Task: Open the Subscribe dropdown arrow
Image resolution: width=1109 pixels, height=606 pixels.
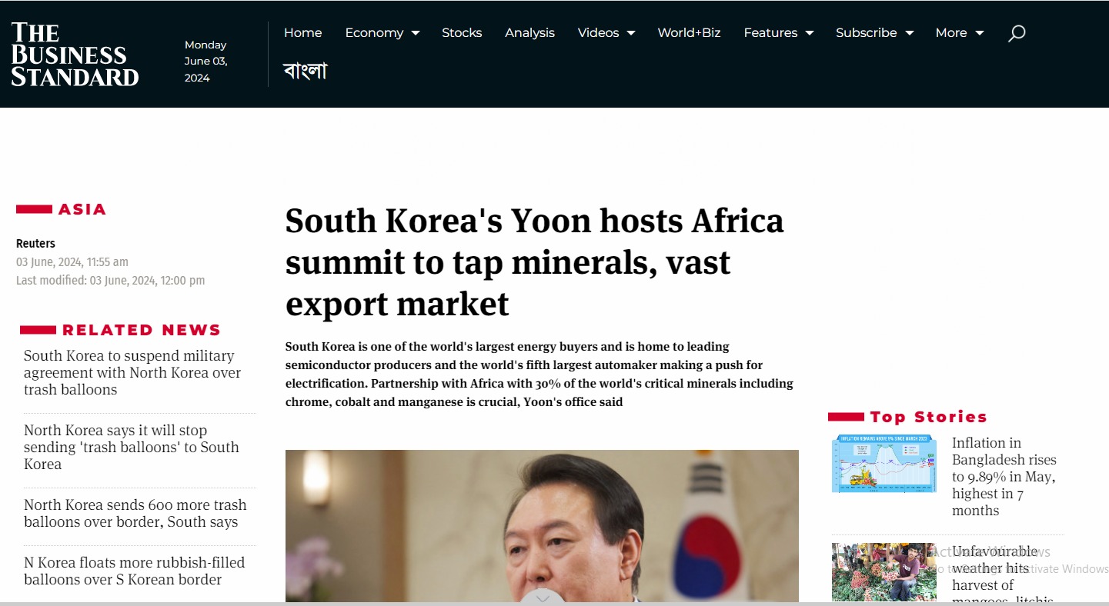Action: click(909, 33)
